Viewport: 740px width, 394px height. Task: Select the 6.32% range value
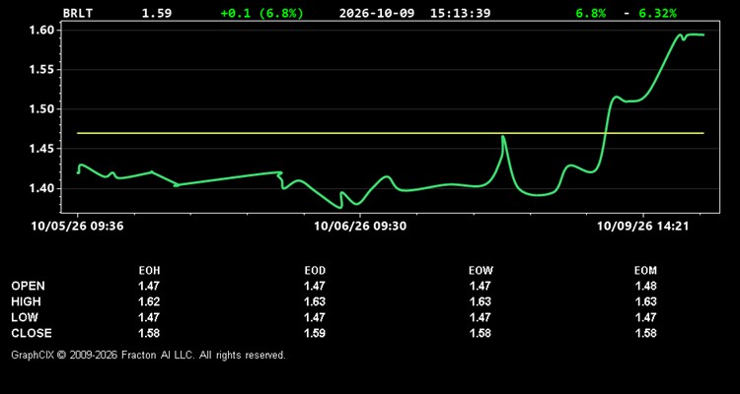[x=657, y=13]
